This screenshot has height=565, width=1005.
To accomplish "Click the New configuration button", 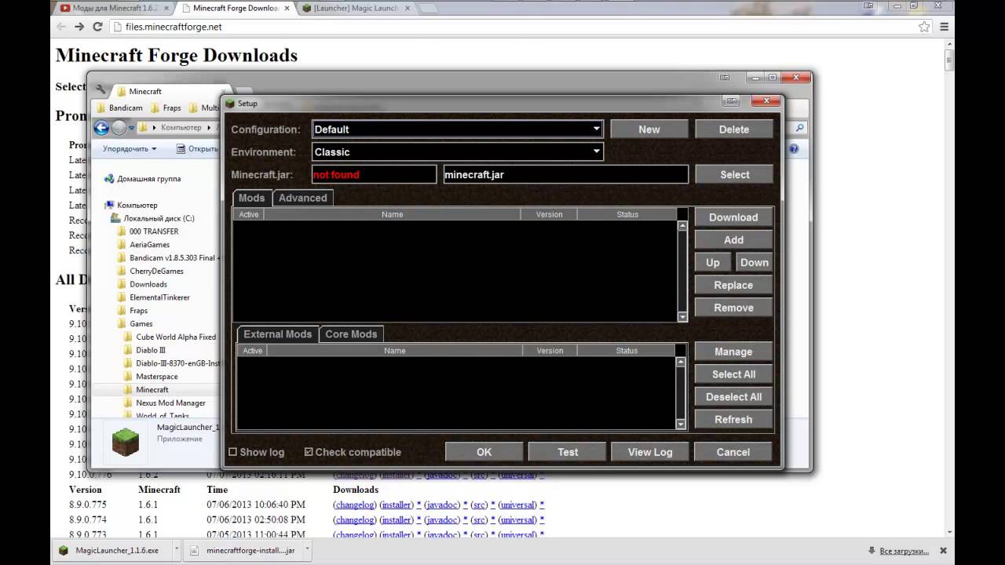I will click(x=649, y=129).
